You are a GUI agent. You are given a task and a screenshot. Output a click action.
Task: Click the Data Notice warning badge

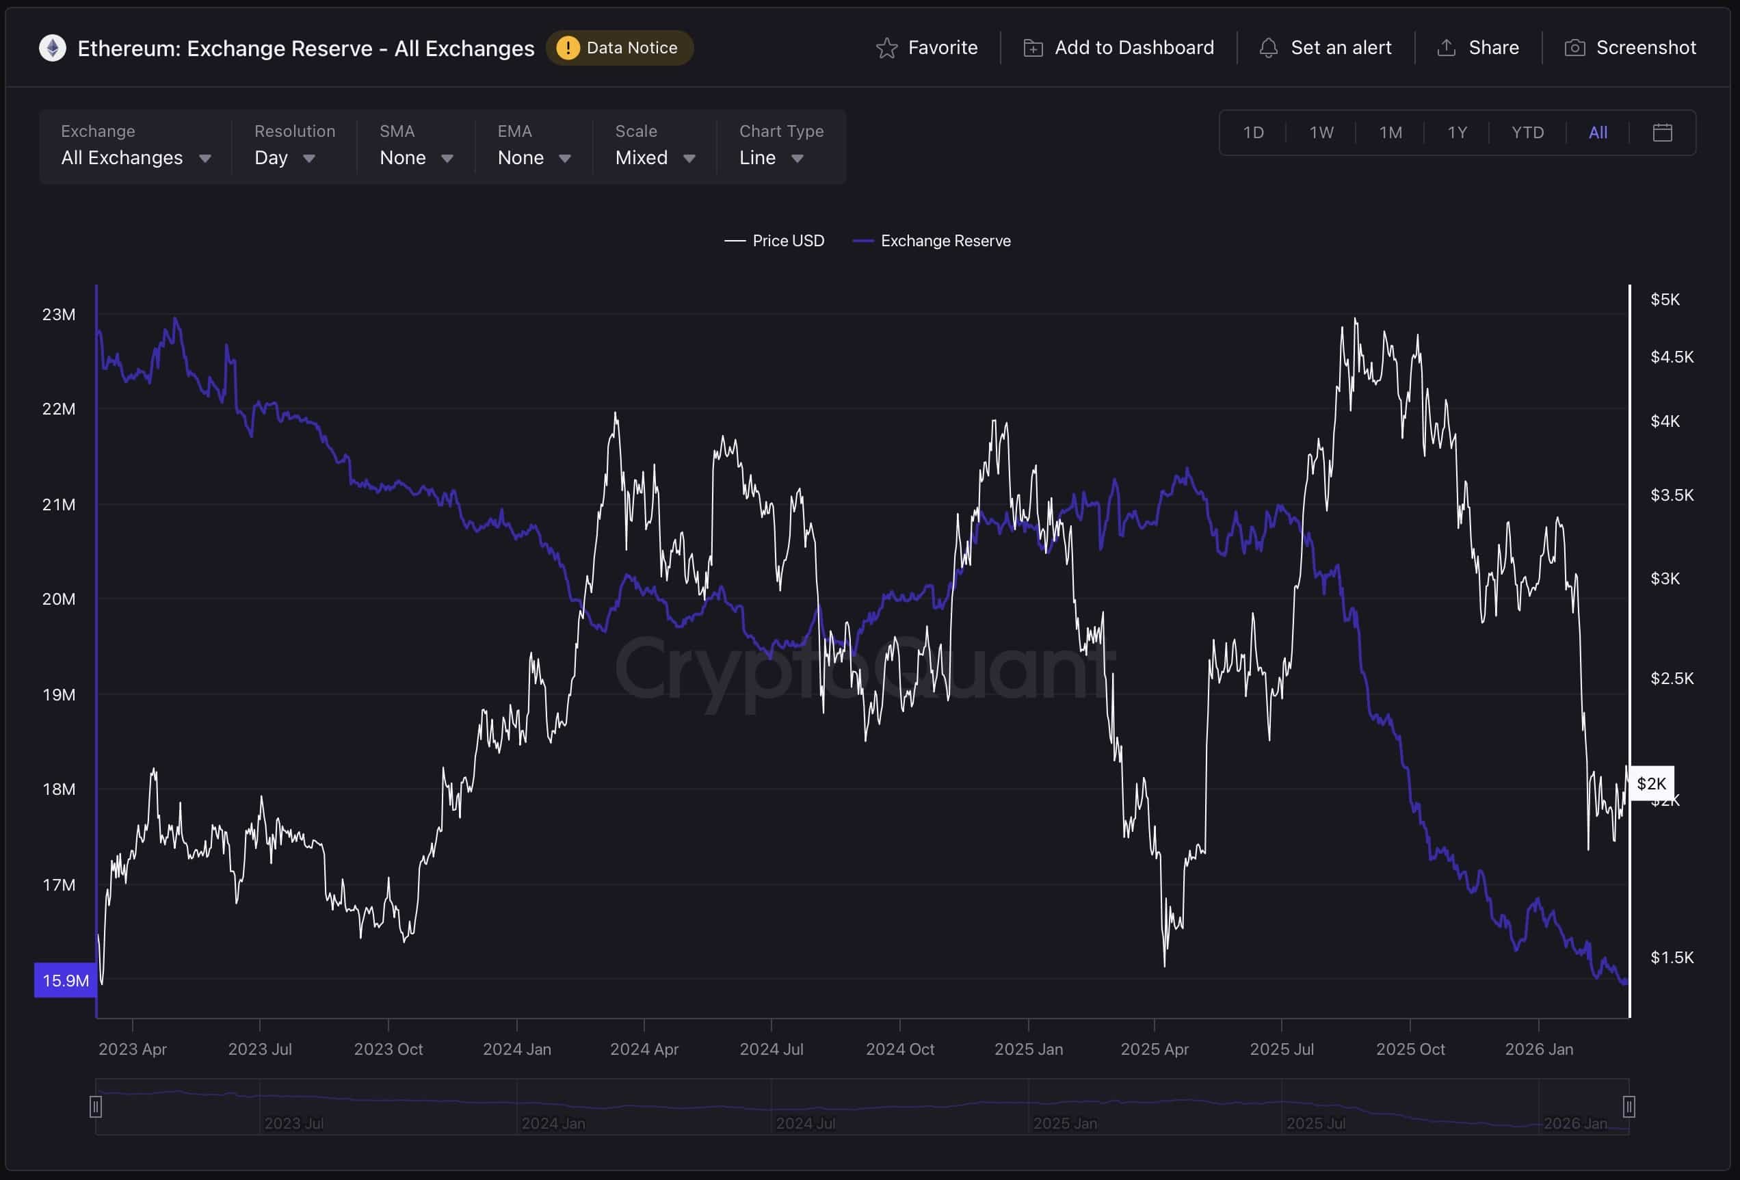[619, 47]
